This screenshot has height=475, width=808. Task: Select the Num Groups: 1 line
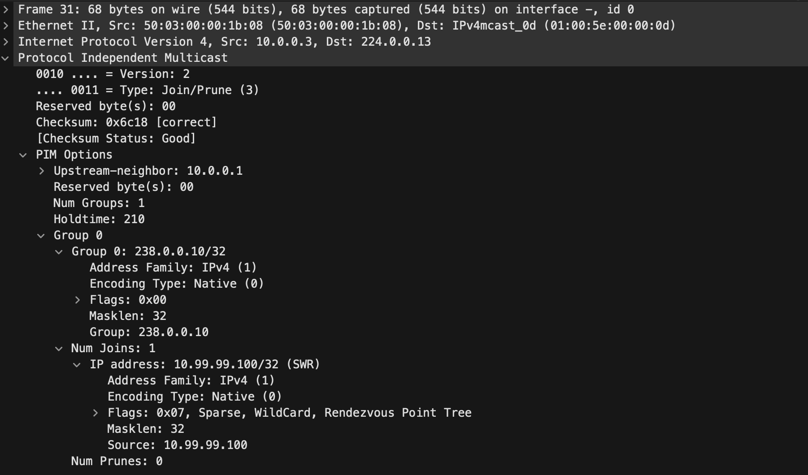coord(99,203)
